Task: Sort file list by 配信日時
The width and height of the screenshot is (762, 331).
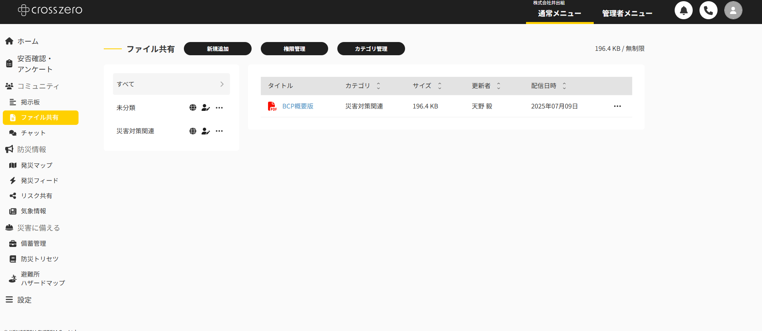Action: (564, 86)
